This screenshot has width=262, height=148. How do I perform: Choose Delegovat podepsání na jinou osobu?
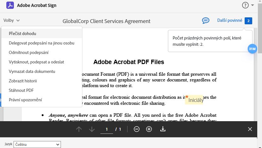click(42, 43)
